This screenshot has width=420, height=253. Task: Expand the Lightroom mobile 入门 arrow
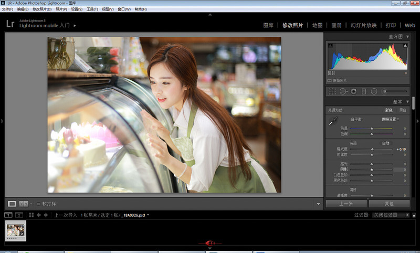[x=75, y=26]
